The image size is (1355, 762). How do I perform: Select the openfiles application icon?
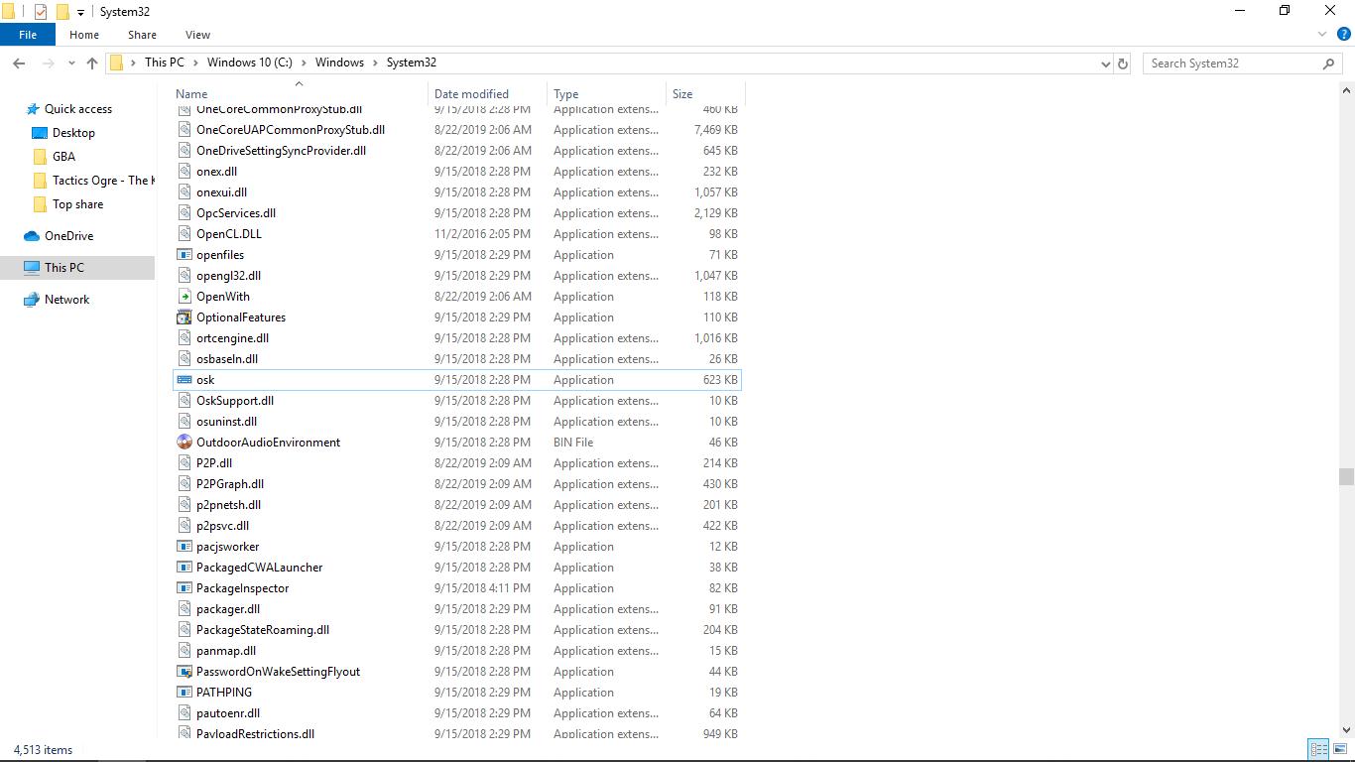(184, 255)
